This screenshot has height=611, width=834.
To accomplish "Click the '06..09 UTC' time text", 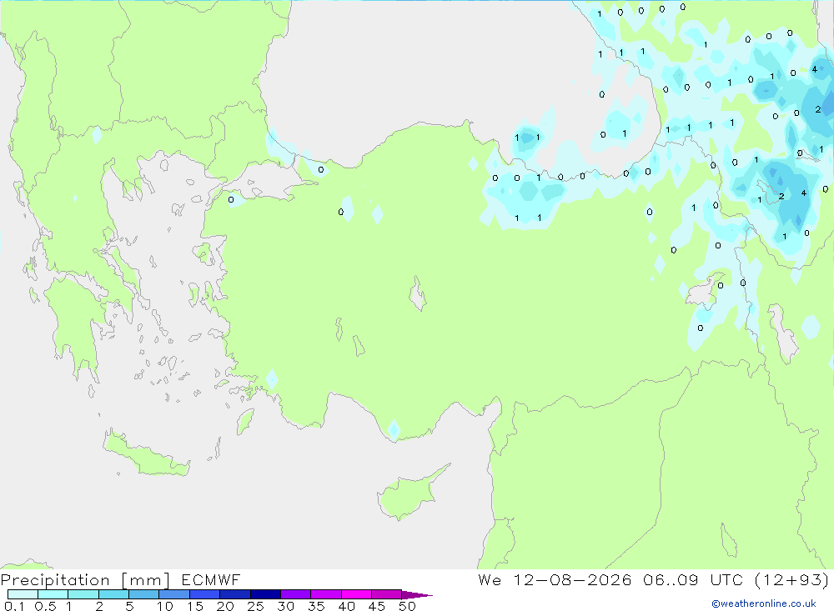I will 692,579.
